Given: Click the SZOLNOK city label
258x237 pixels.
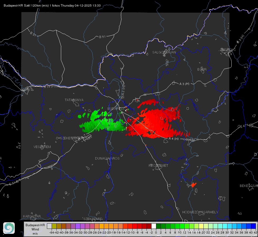Looking at the screenshot, I should tap(192, 139).
